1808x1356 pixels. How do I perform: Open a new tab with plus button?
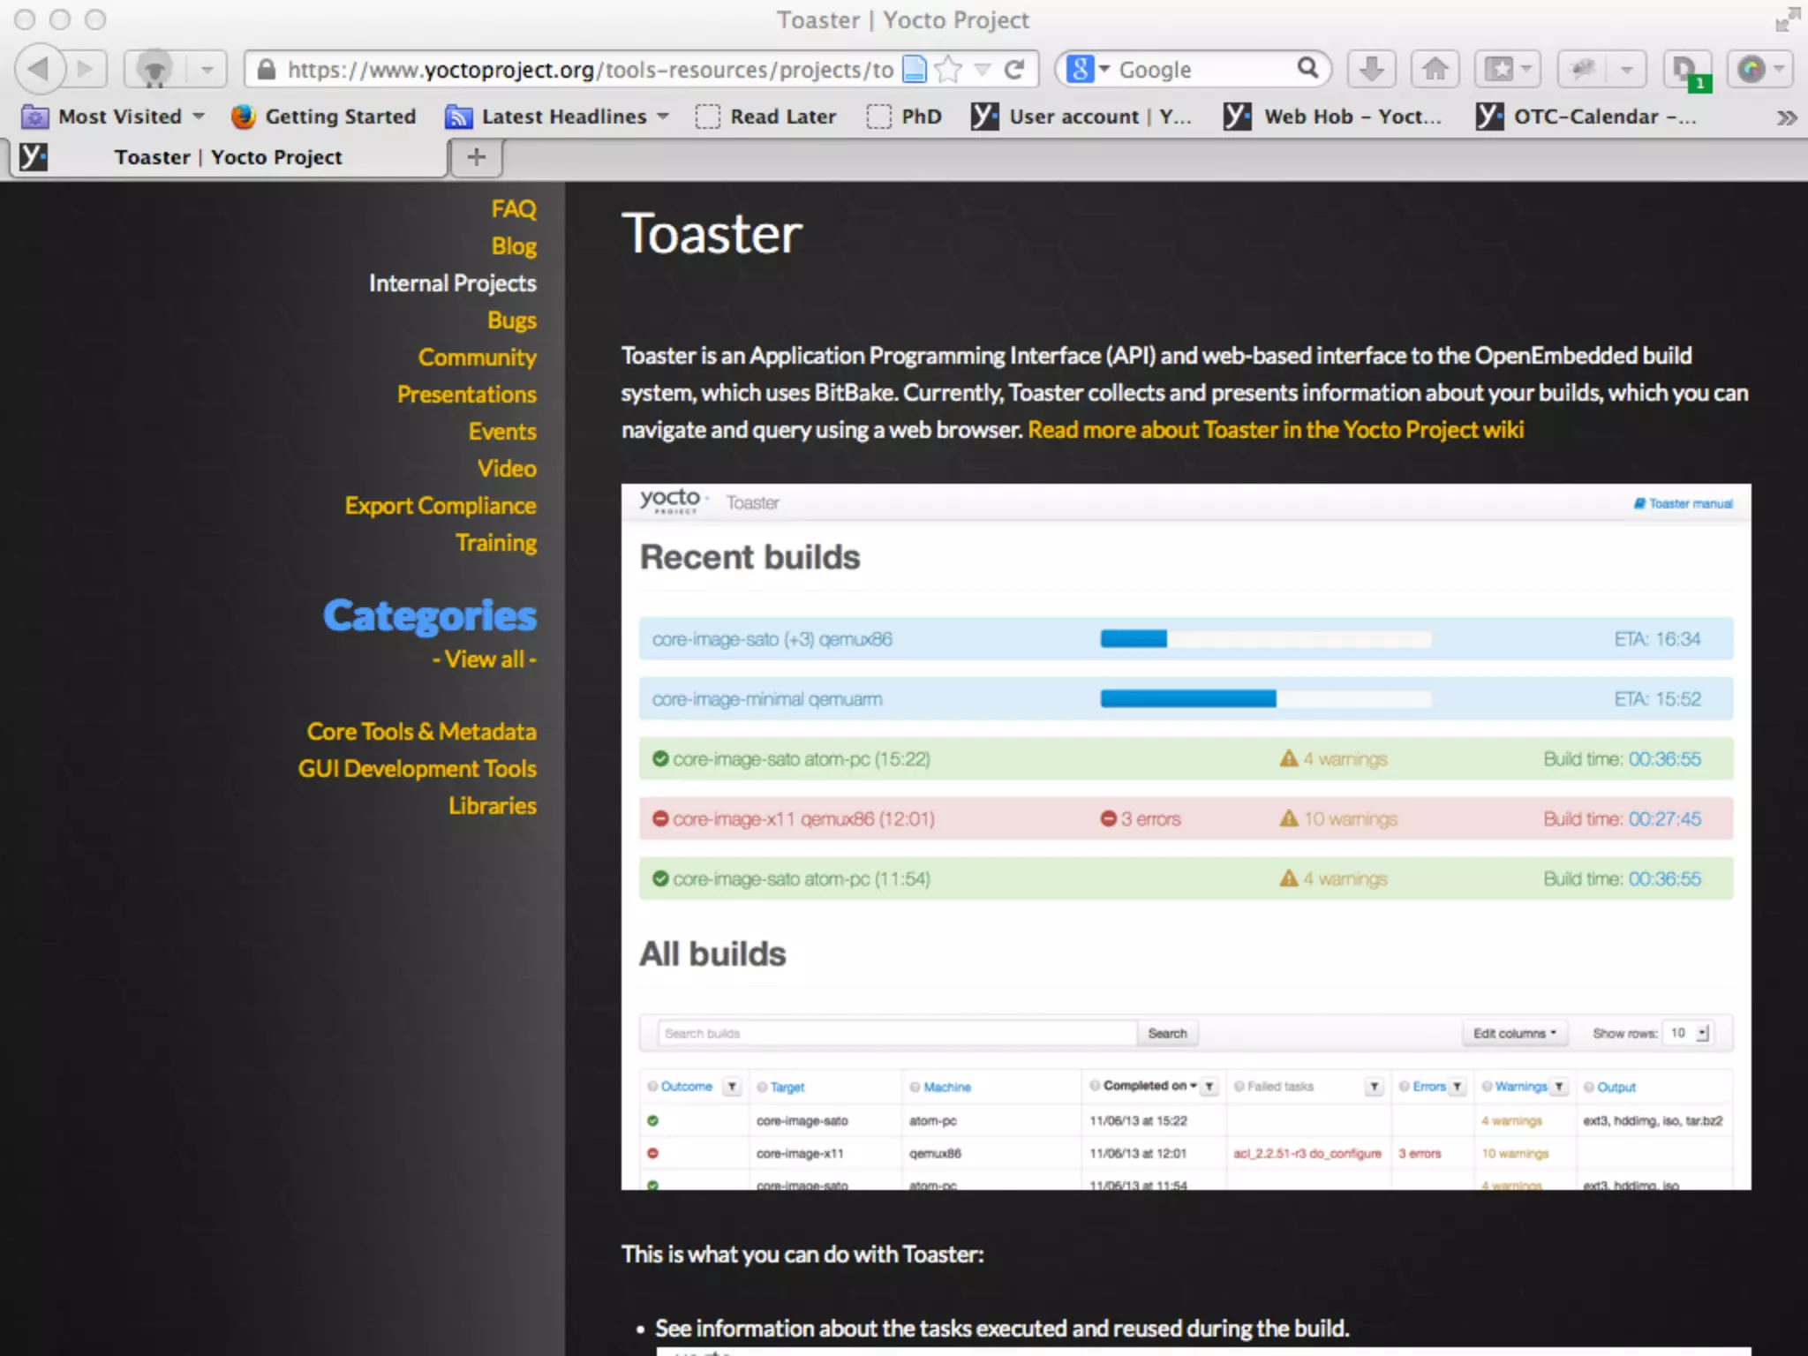tap(477, 157)
